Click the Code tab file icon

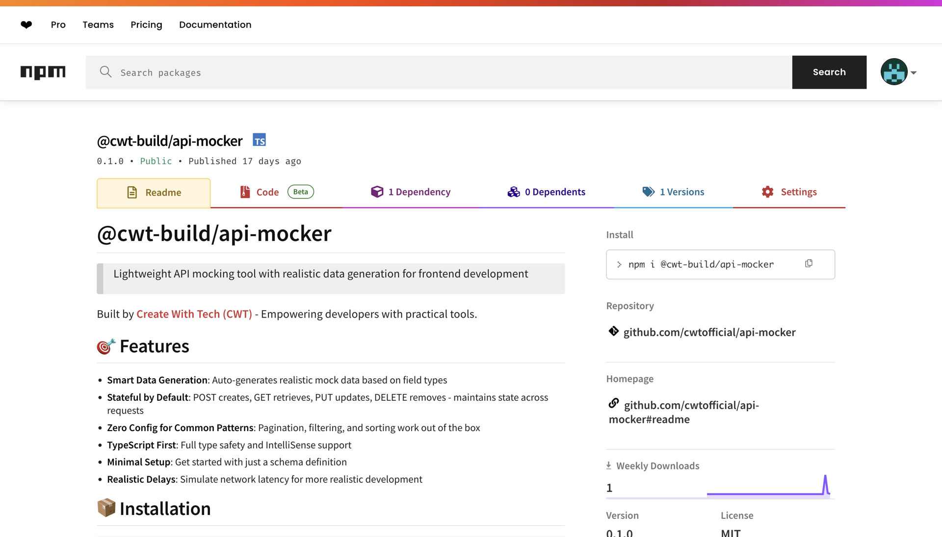pyautogui.click(x=245, y=192)
